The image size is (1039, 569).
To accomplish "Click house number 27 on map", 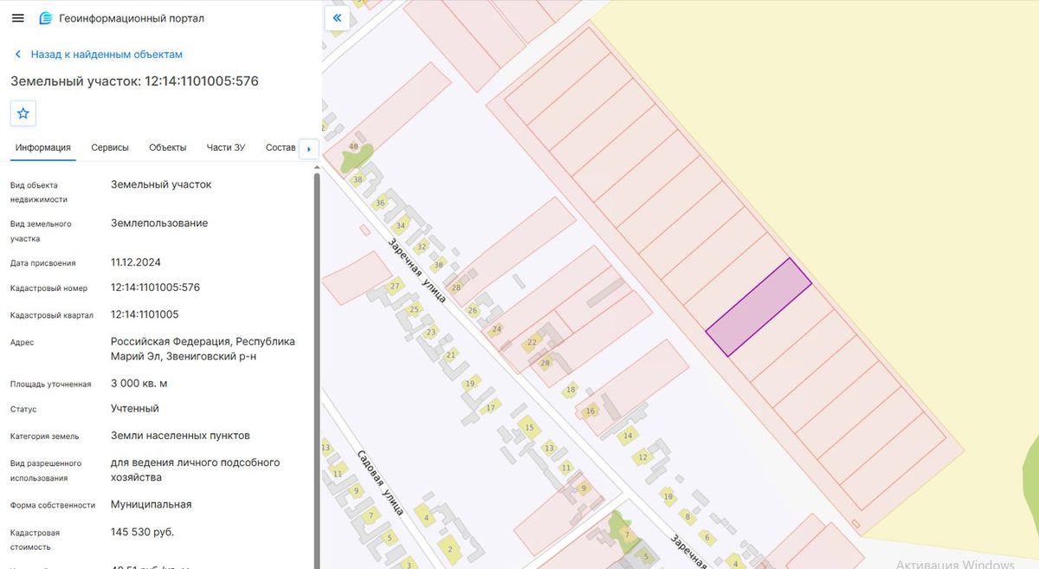I will (395, 287).
